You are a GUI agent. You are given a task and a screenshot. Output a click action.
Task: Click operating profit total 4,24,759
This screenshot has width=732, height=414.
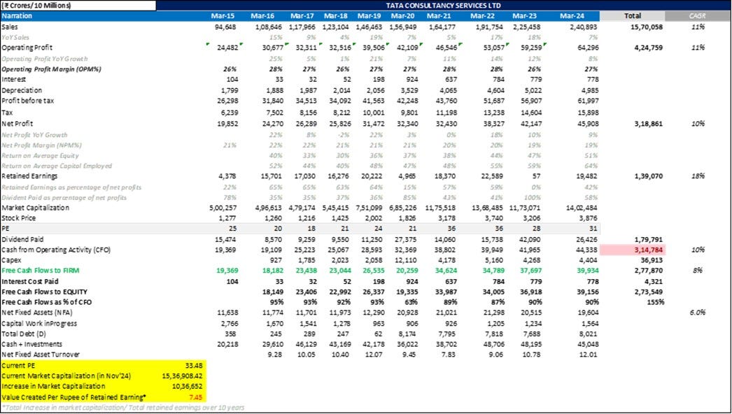click(x=649, y=48)
